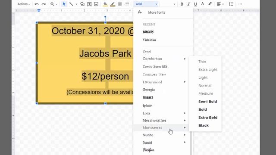Viewport: 276px width, 155px height.
Task: Click the 'Jacobs Park' text line
Action: [x=105, y=53]
